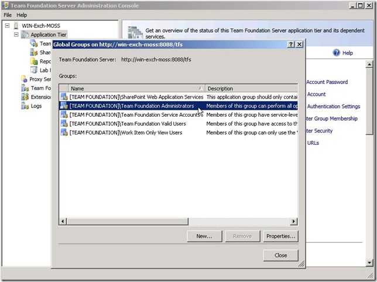The width and height of the screenshot is (377, 282).
Task: Click the SharePoint Web Applications icon
Action: point(34,53)
